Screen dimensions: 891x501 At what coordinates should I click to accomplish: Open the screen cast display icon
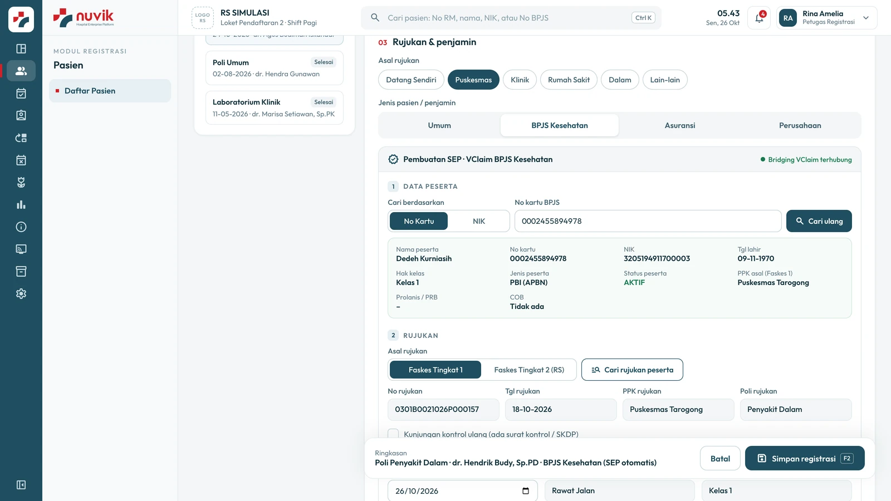pyautogui.click(x=21, y=249)
